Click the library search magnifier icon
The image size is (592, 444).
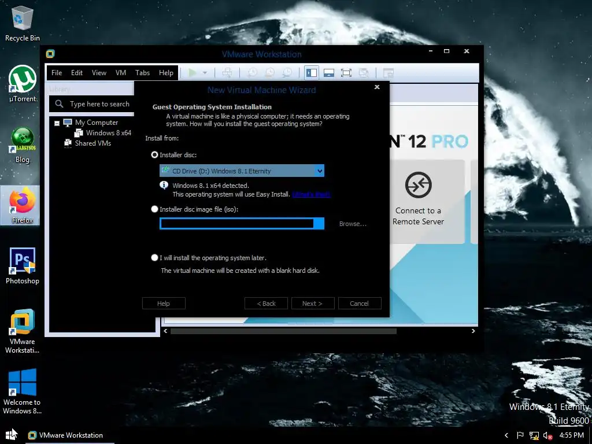click(x=60, y=103)
